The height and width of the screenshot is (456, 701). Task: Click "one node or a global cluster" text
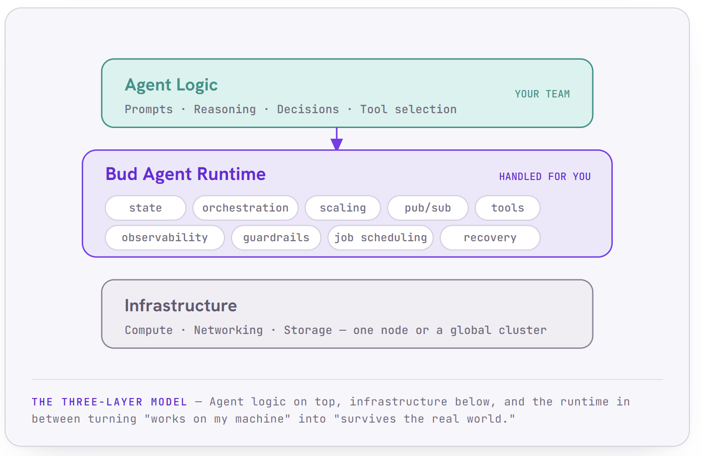450,330
